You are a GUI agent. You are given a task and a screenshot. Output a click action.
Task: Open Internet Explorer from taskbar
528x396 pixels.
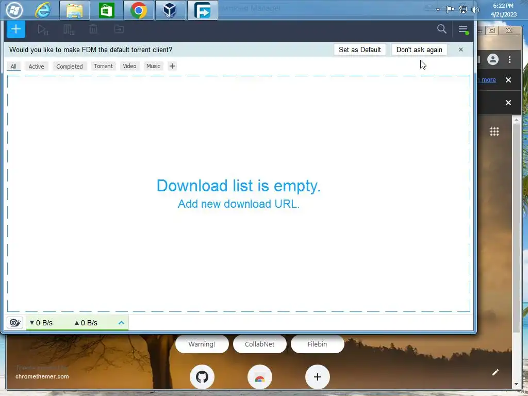[43, 10]
